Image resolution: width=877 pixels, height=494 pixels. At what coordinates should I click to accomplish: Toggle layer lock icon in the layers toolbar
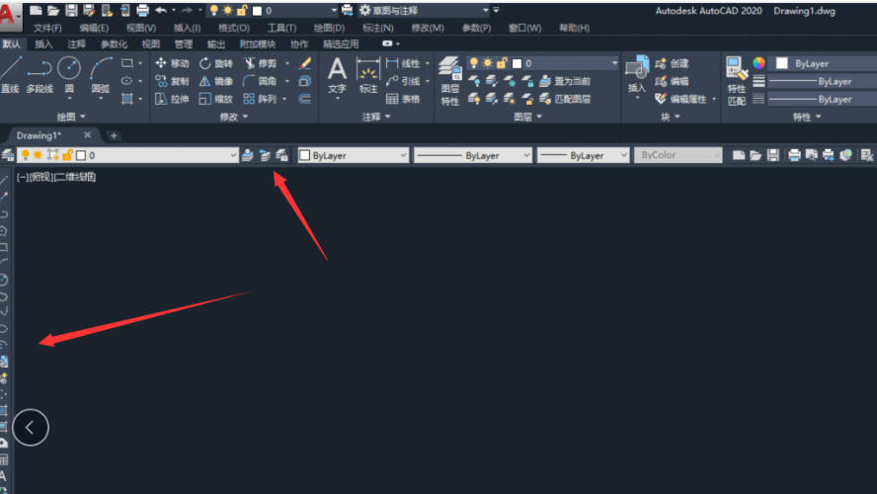[x=67, y=155]
